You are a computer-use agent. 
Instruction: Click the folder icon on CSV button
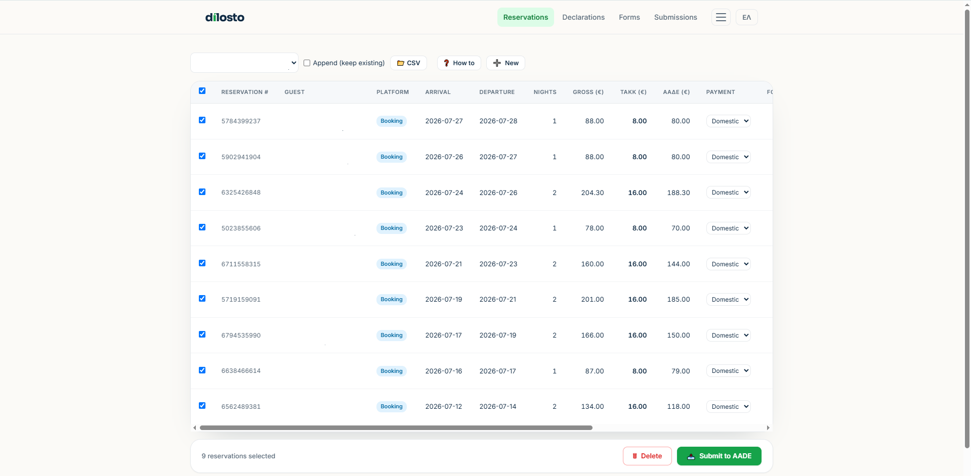click(400, 63)
